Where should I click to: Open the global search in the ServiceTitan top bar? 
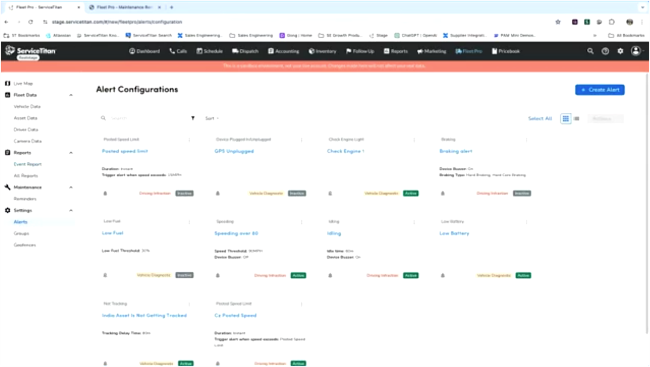click(590, 51)
